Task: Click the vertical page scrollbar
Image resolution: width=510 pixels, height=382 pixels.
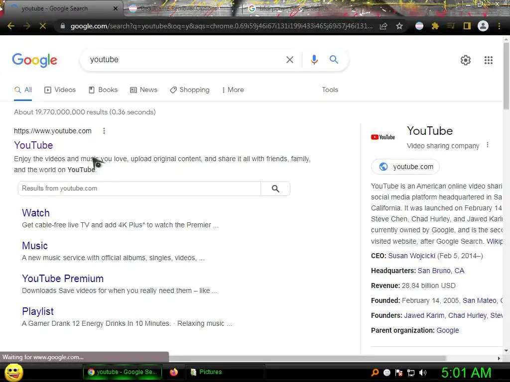Action: point(506,76)
